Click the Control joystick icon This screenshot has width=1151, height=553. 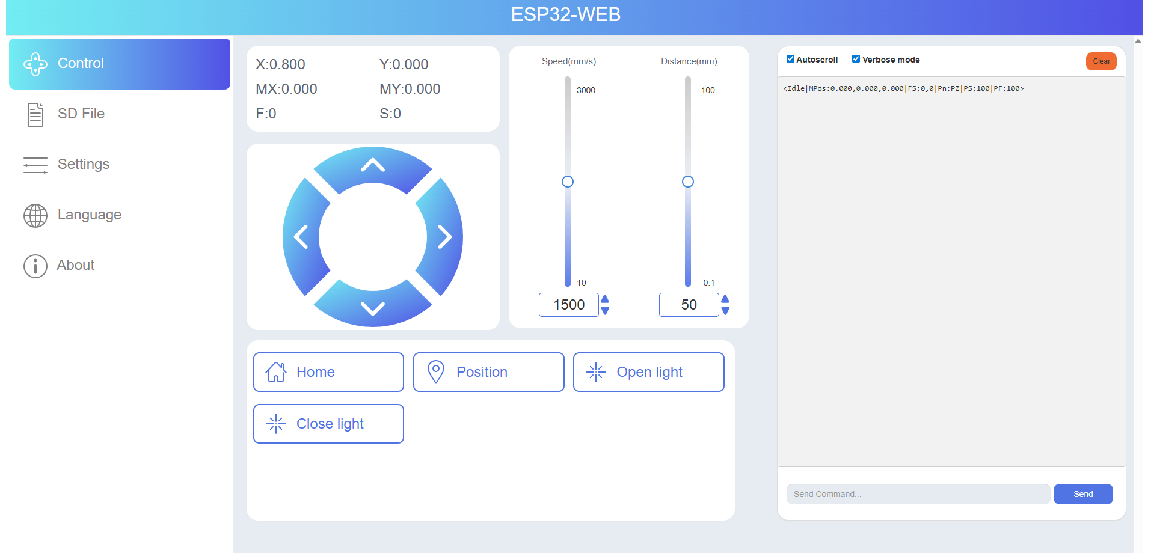click(x=35, y=64)
